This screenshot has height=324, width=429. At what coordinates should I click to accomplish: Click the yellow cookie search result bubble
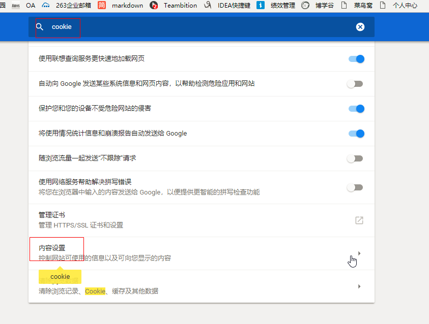click(60, 276)
